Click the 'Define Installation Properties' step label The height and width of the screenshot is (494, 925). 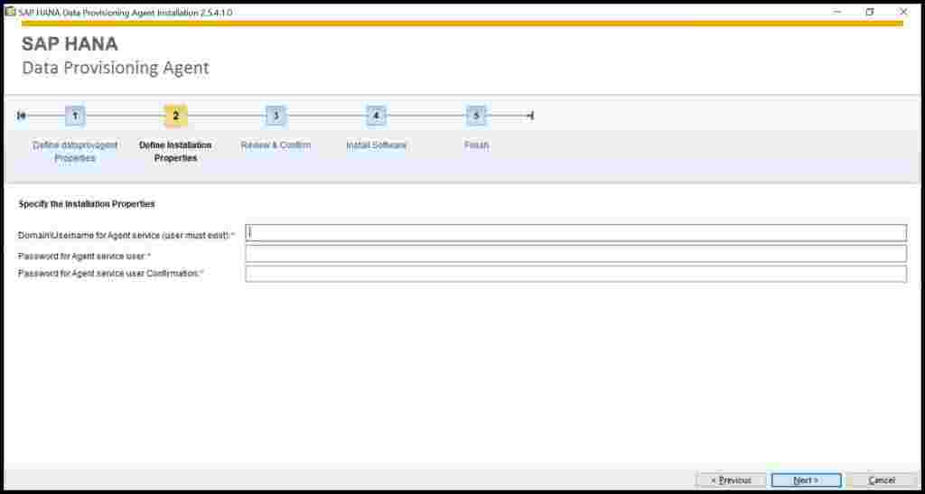[175, 152]
